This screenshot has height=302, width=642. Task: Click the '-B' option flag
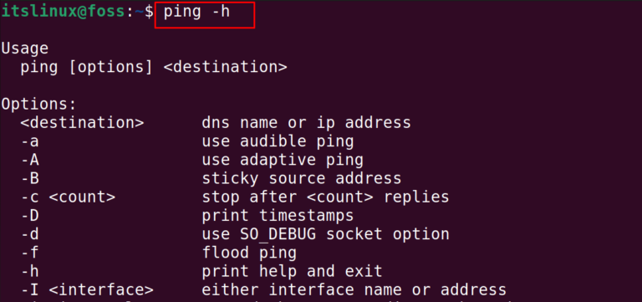click(x=30, y=178)
